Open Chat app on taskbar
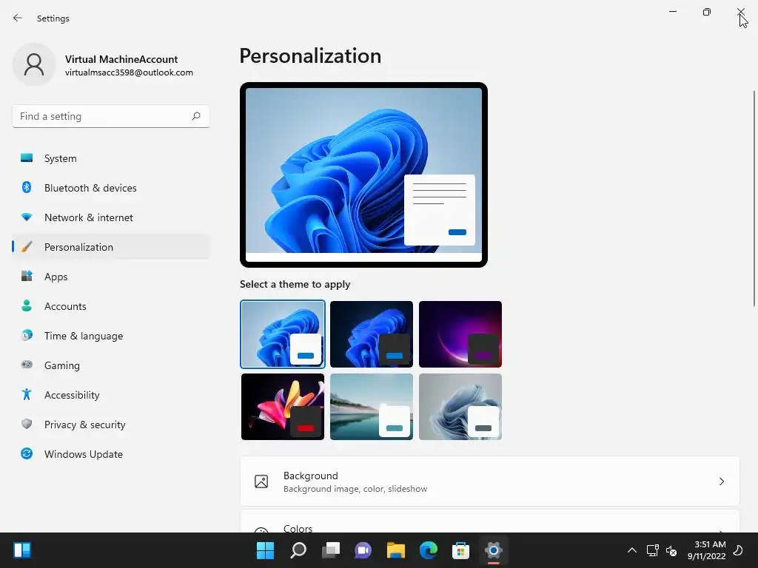758x568 pixels. [x=363, y=550]
